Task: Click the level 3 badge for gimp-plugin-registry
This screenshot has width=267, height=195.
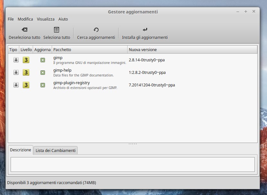Action: pos(26,85)
